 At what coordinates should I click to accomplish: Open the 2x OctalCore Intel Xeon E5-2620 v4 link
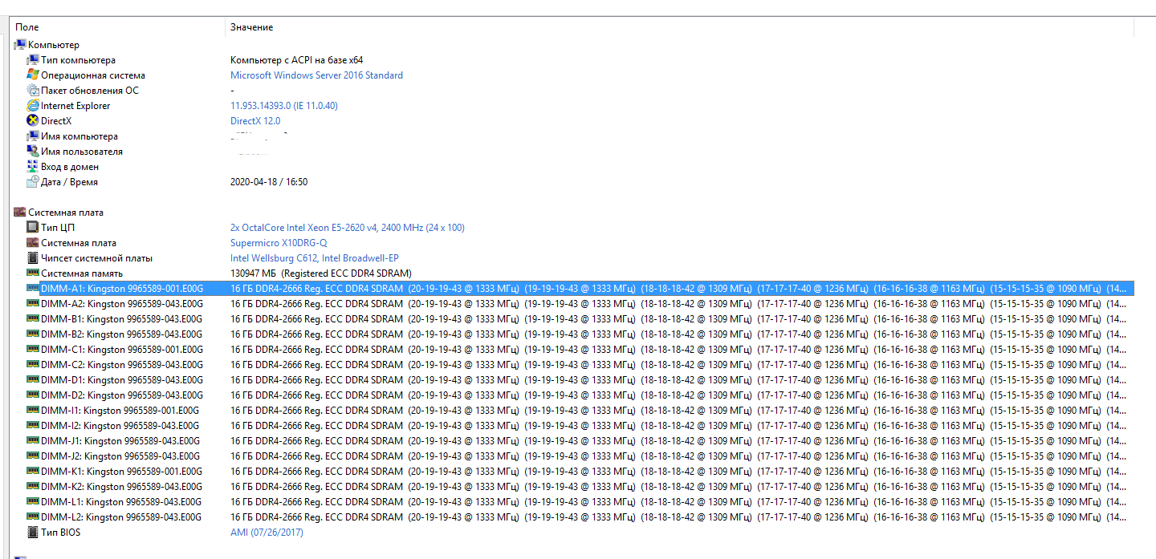click(348, 228)
